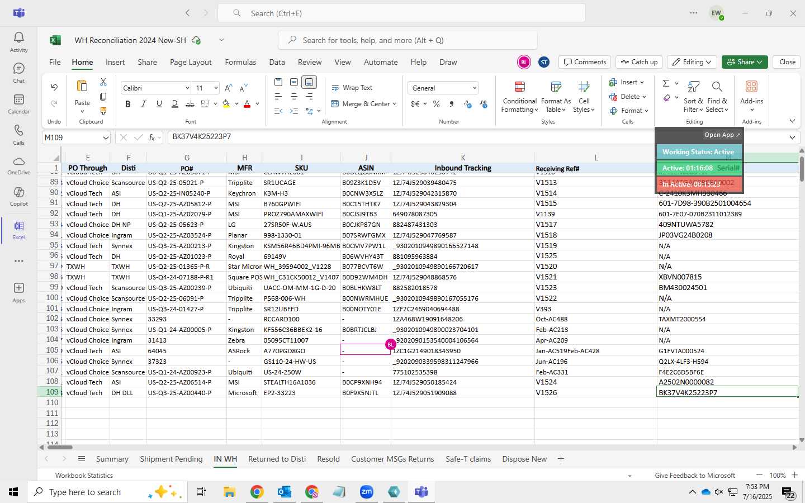Open the font name Calibri dropdown

[x=187, y=88]
